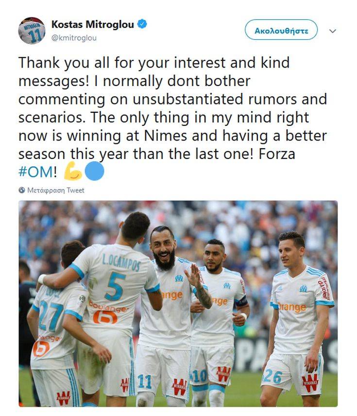Click the flexed biceps emoji
This screenshot has width=357, height=416.
[73, 171]
